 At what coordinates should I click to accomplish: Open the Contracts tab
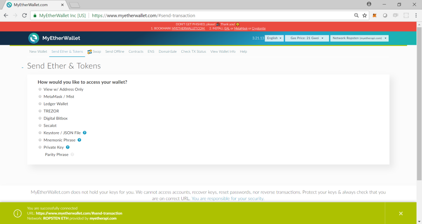tap(136, 51)
